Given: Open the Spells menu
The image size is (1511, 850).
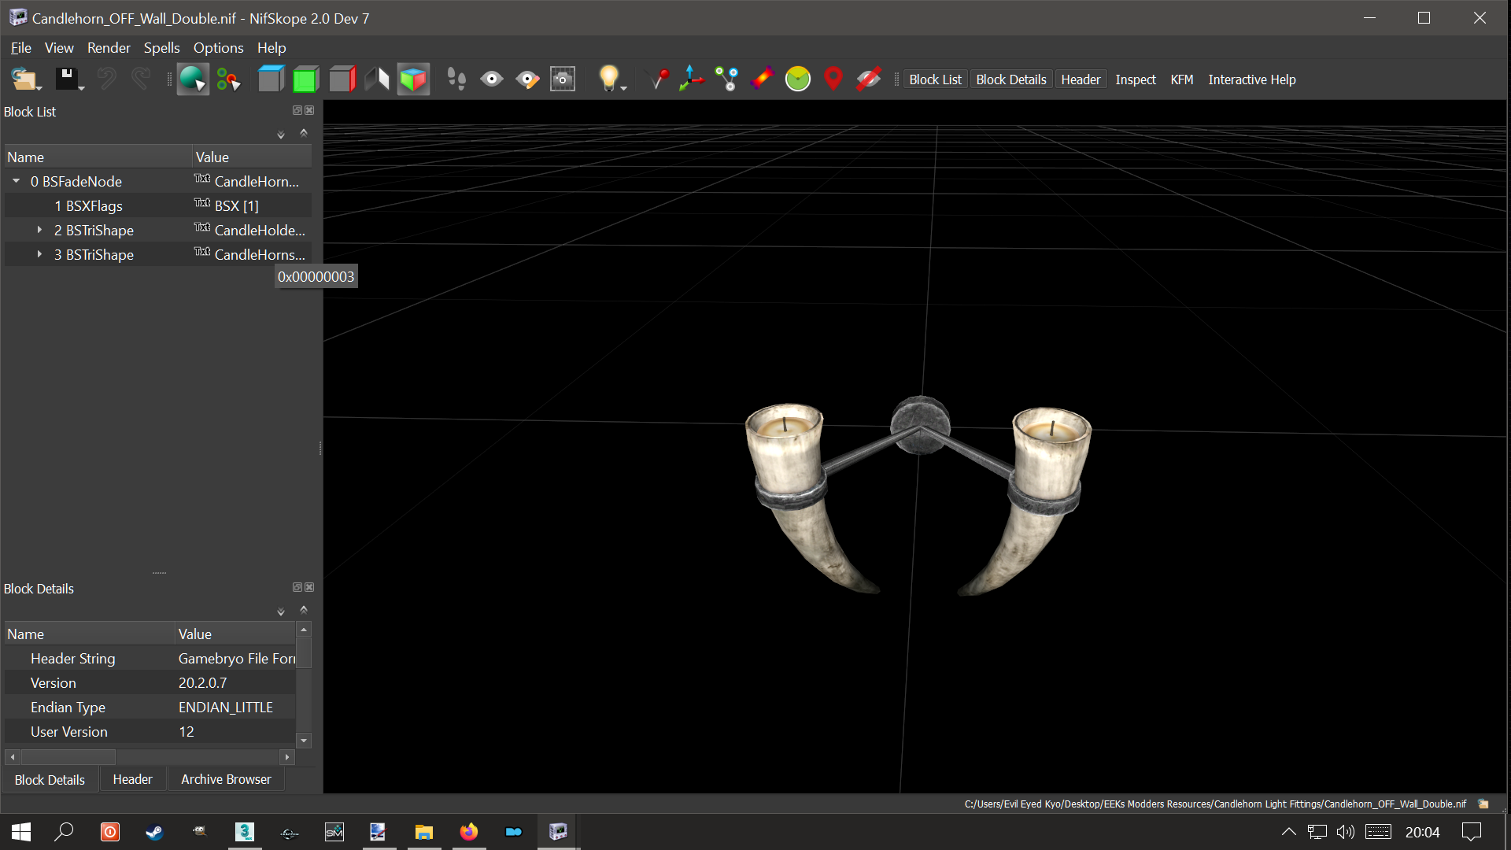Looking at the screenshot, I should coord(161,48).
